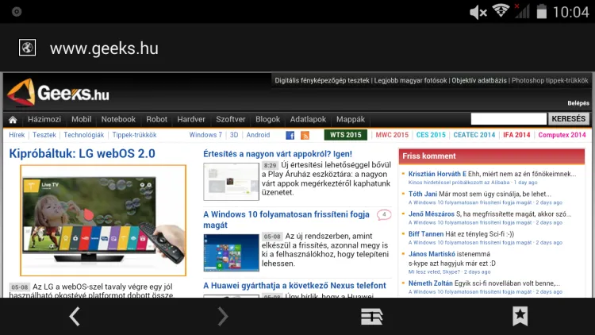Click the Friss komment panel header
Image resolution: width=595 pixels, height=335 pixels.
tap(491, 156)
